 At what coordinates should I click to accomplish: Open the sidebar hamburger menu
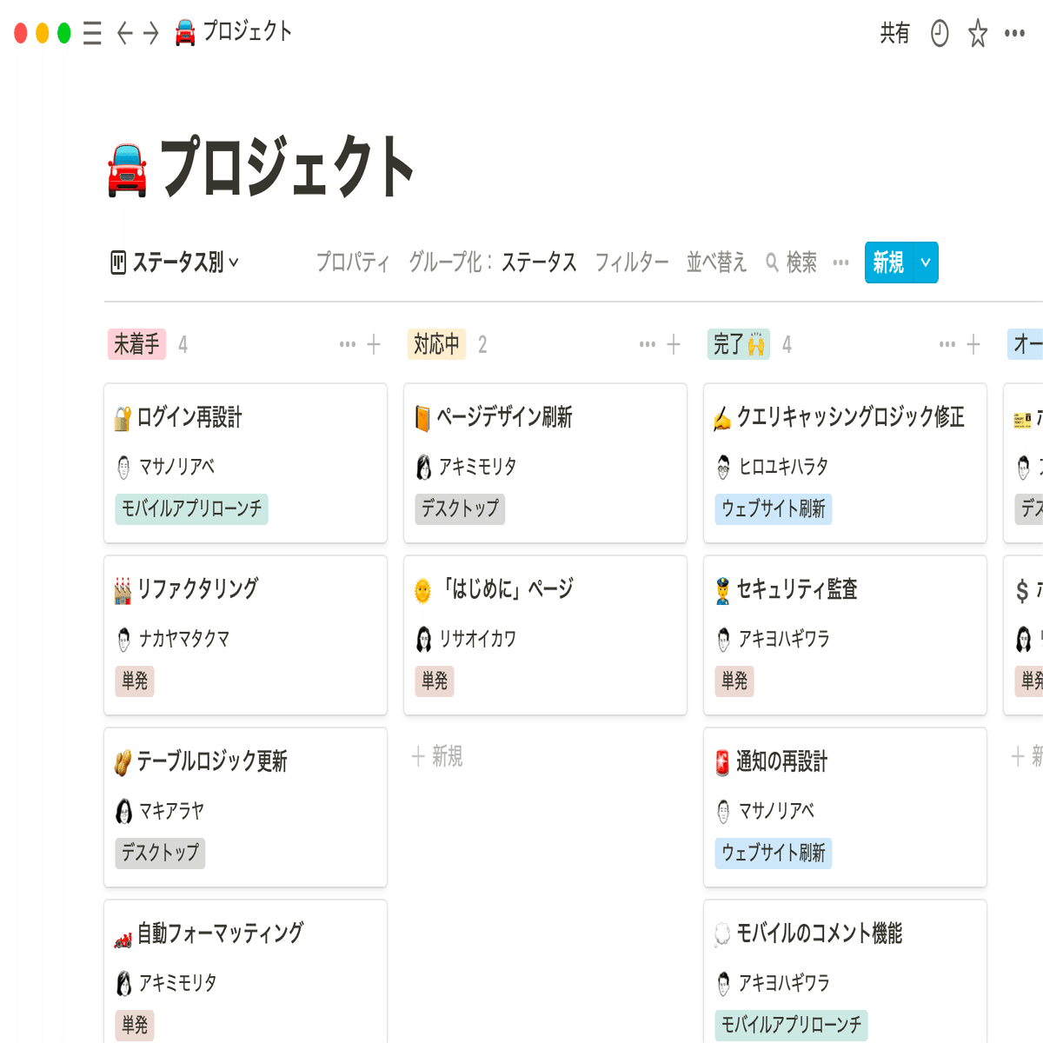(x=92, y=33)
